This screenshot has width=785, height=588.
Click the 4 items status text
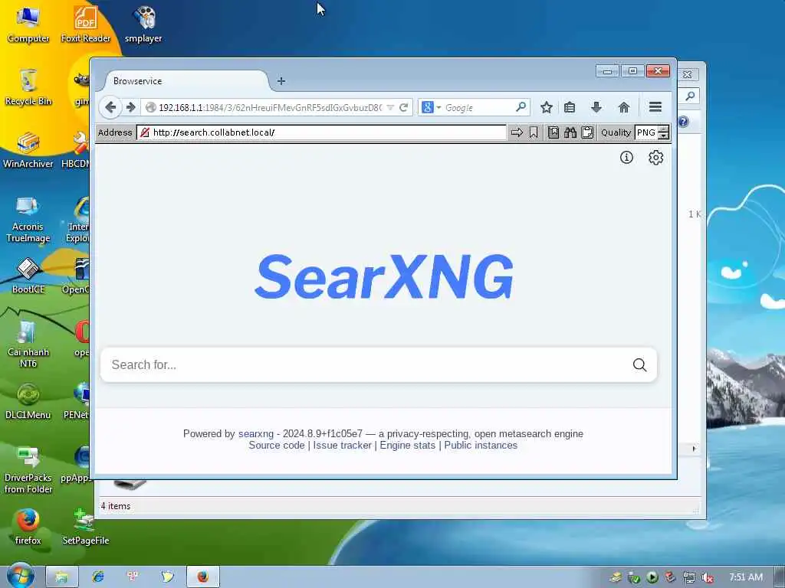tap(116, 506)
